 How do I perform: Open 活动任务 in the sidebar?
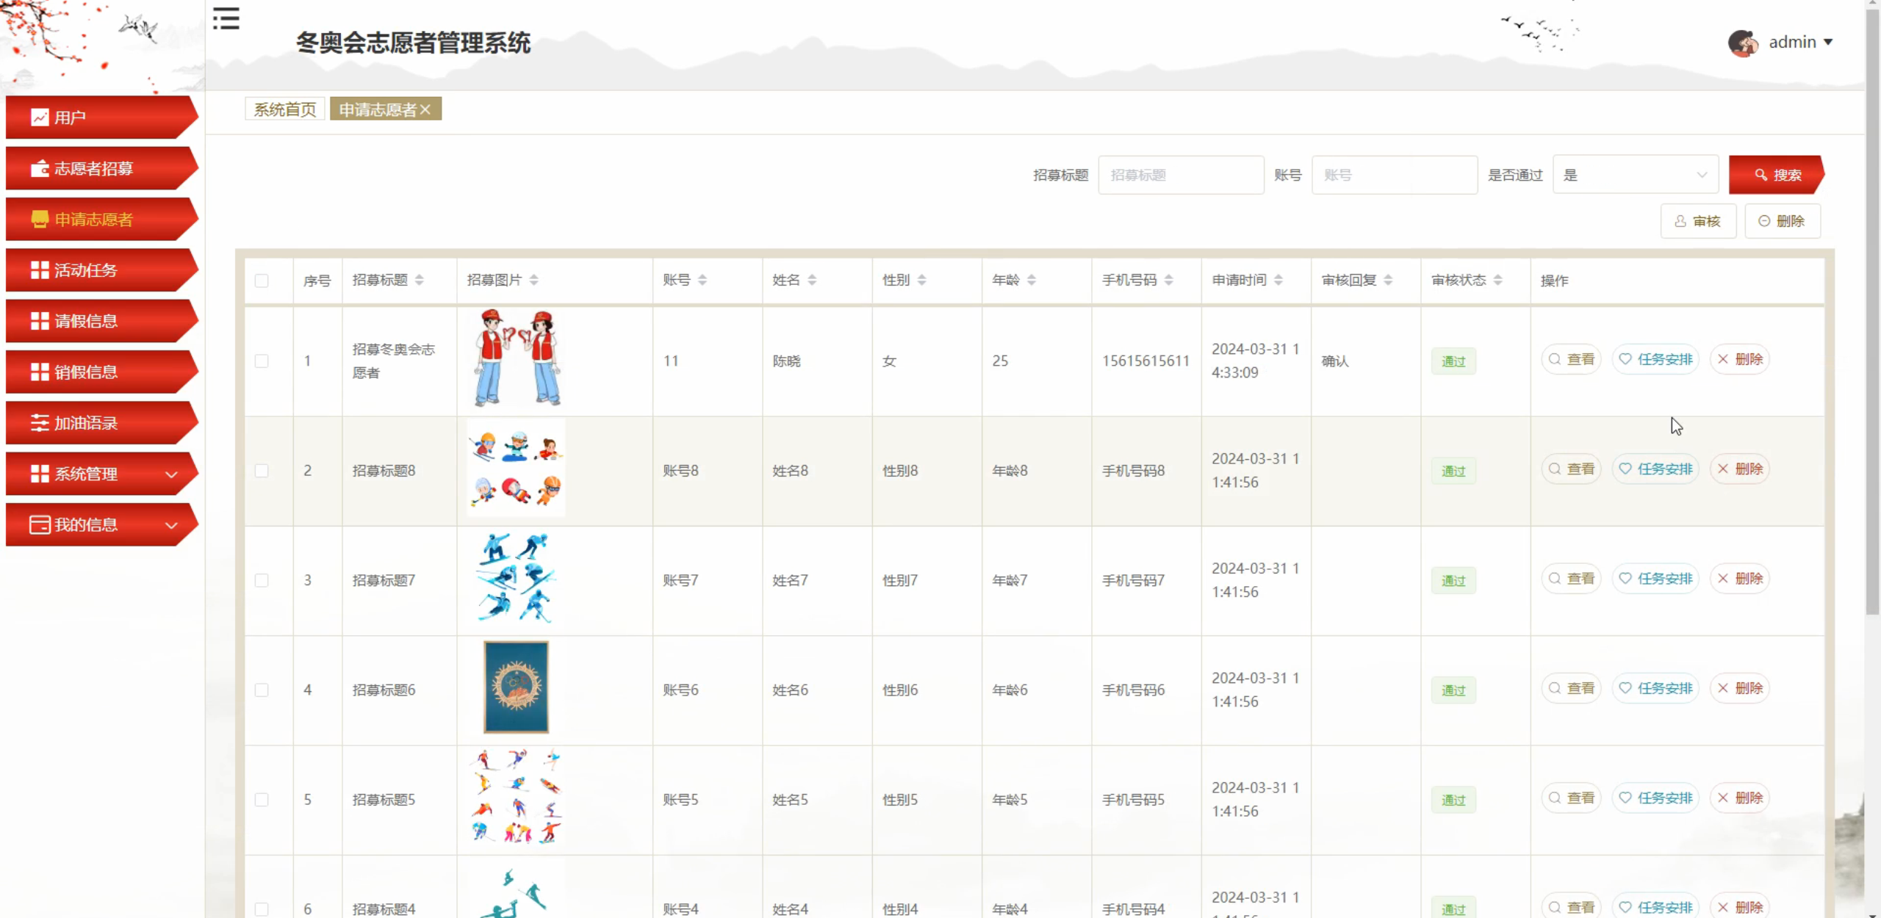click(x=87, y=270)
